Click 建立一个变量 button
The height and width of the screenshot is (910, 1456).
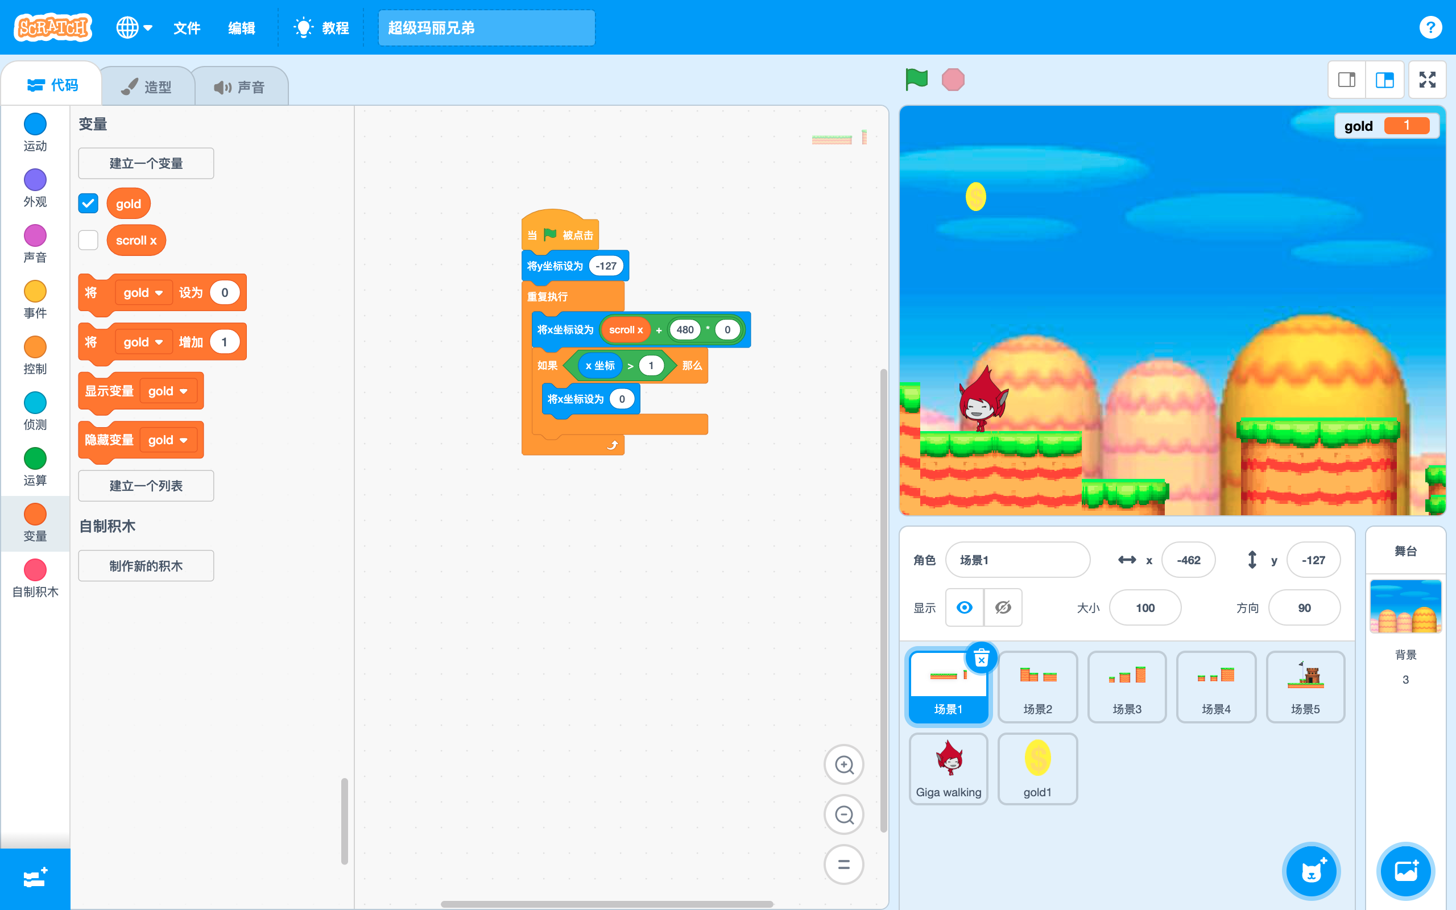[x=146, y=163]
